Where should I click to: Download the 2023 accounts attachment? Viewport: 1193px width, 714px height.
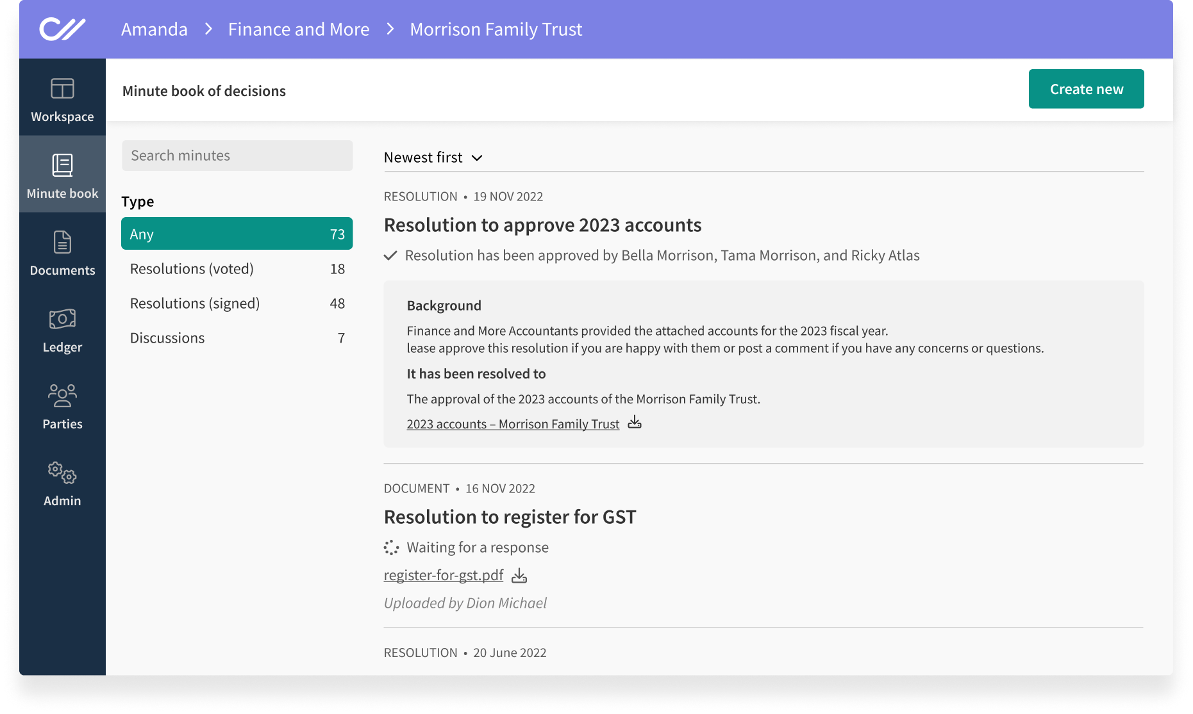point(634,423)
